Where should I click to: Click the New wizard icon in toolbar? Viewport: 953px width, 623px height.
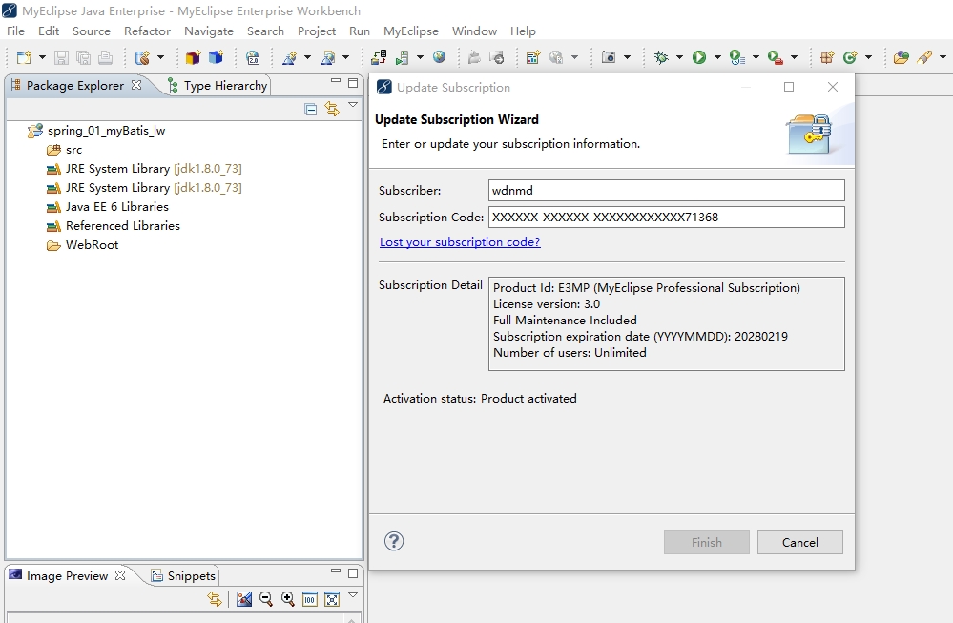tap(24, 58)
